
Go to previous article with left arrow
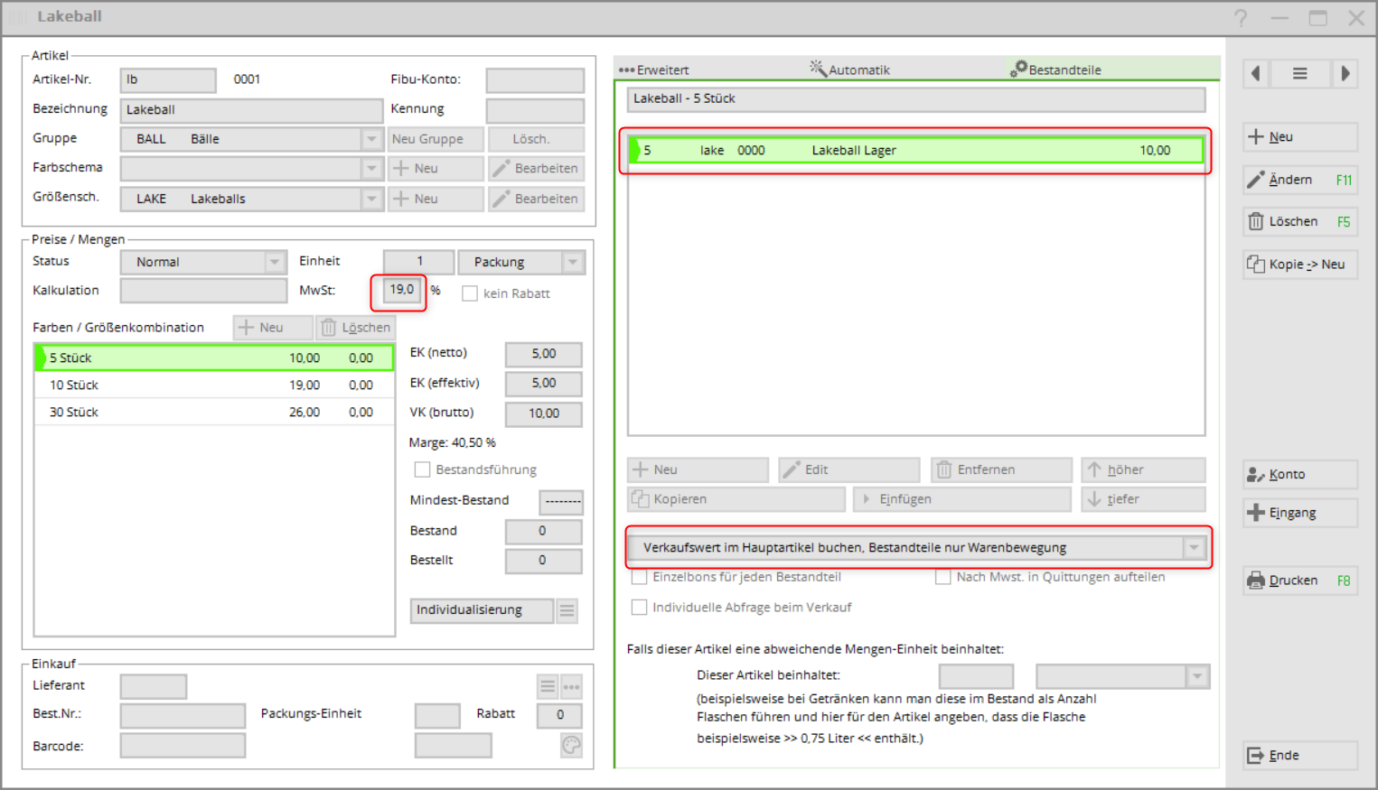(x=1256, y=74)
